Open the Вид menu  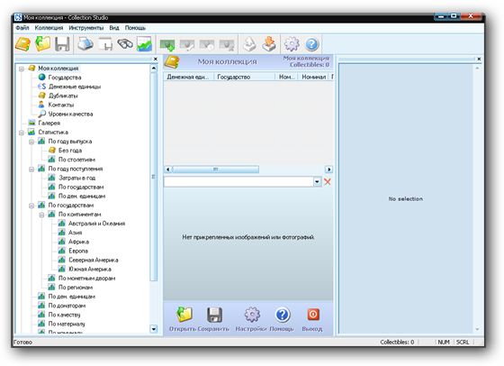click(114, 28)
